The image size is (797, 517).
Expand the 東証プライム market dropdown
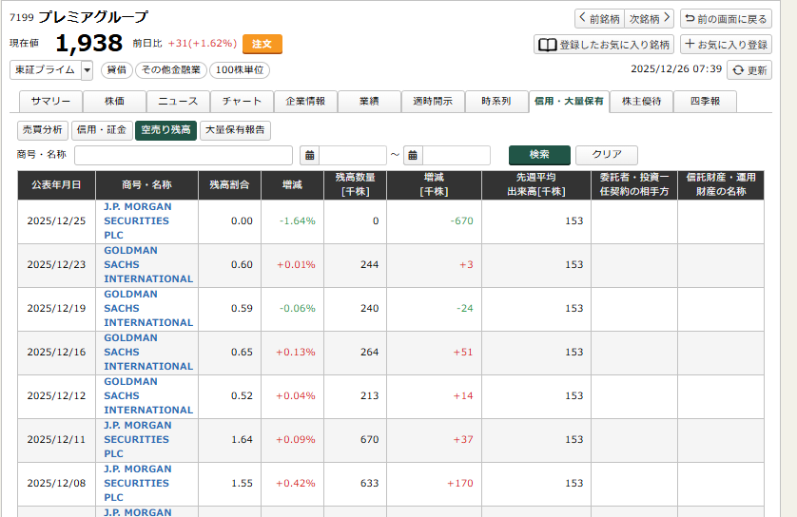(x=87, y=70)
